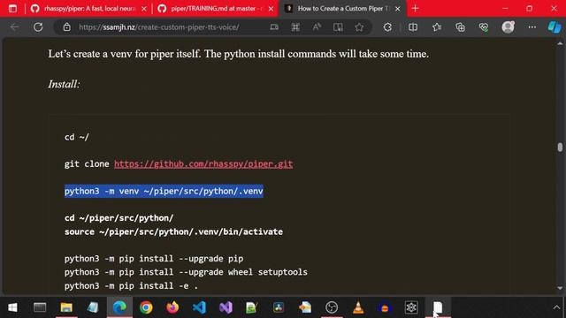Click the 'cd ~/piper/src/python/' line
The image size is (566, 318).
coord(119,218)
